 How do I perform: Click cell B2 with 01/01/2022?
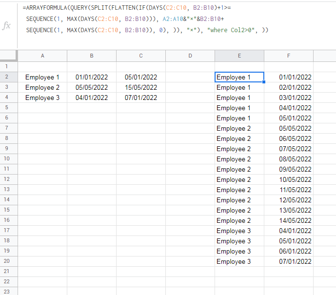[x=92, y=77]
